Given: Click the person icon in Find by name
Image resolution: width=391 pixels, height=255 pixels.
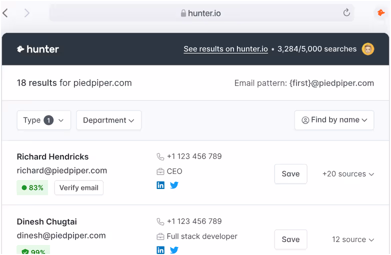Looking at the screenshot, I should [305, 120].
